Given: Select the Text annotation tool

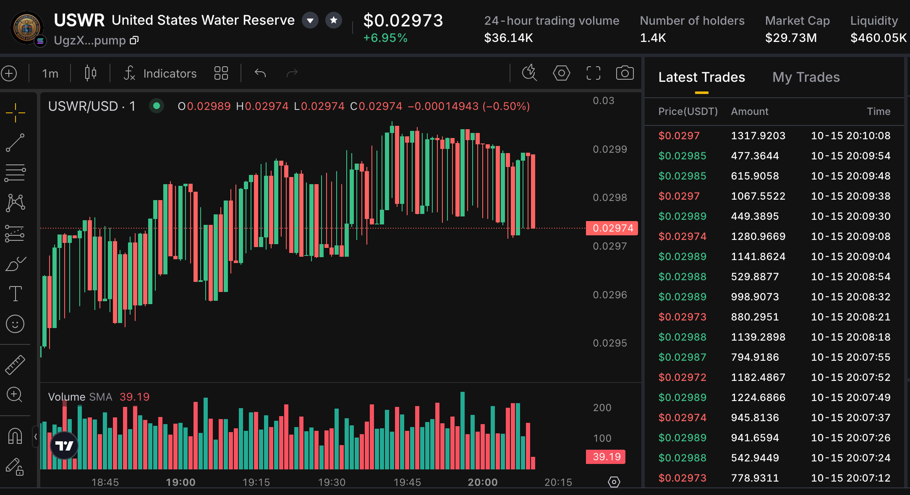Looking at the screenshot, I should pos(16,294).
